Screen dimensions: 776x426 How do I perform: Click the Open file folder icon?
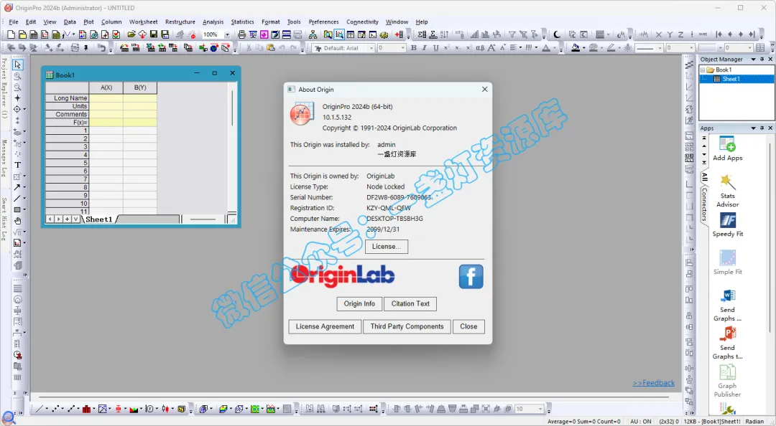coord(131,34)
